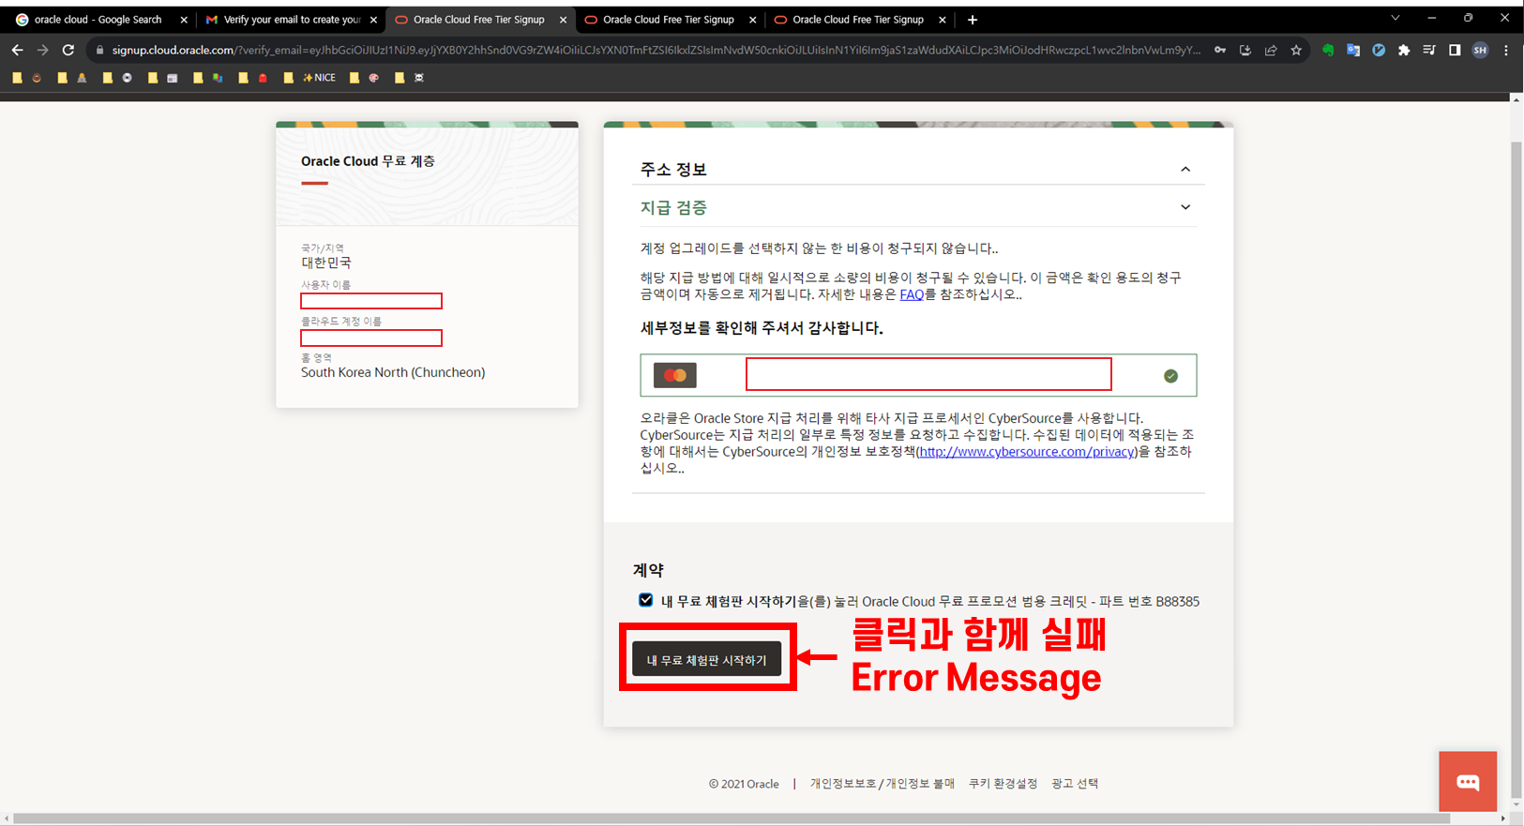Open the FAQ link
The width and height of the screenshot is (1524, 826).
pyautogui.click(x=912, y=294)
